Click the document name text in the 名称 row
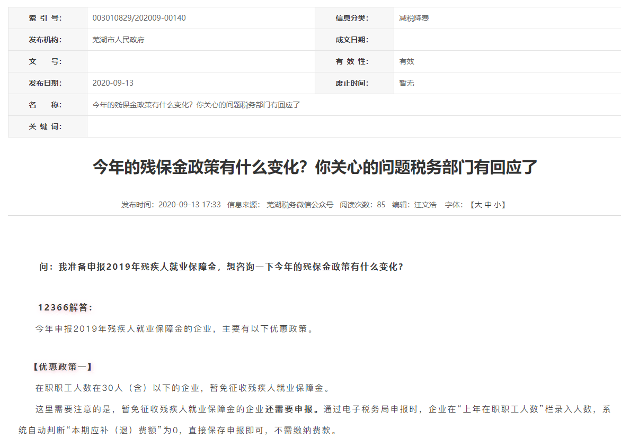This screenshot has height=439, width=621. (x=196, y=105)
